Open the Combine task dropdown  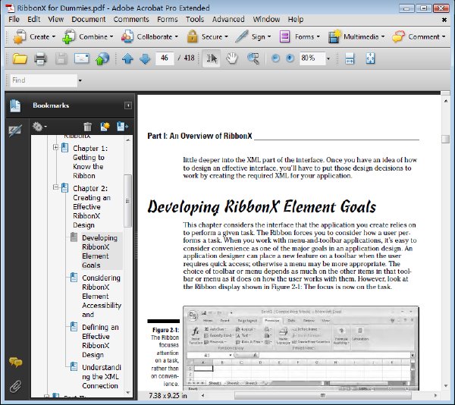pos(88,37)
